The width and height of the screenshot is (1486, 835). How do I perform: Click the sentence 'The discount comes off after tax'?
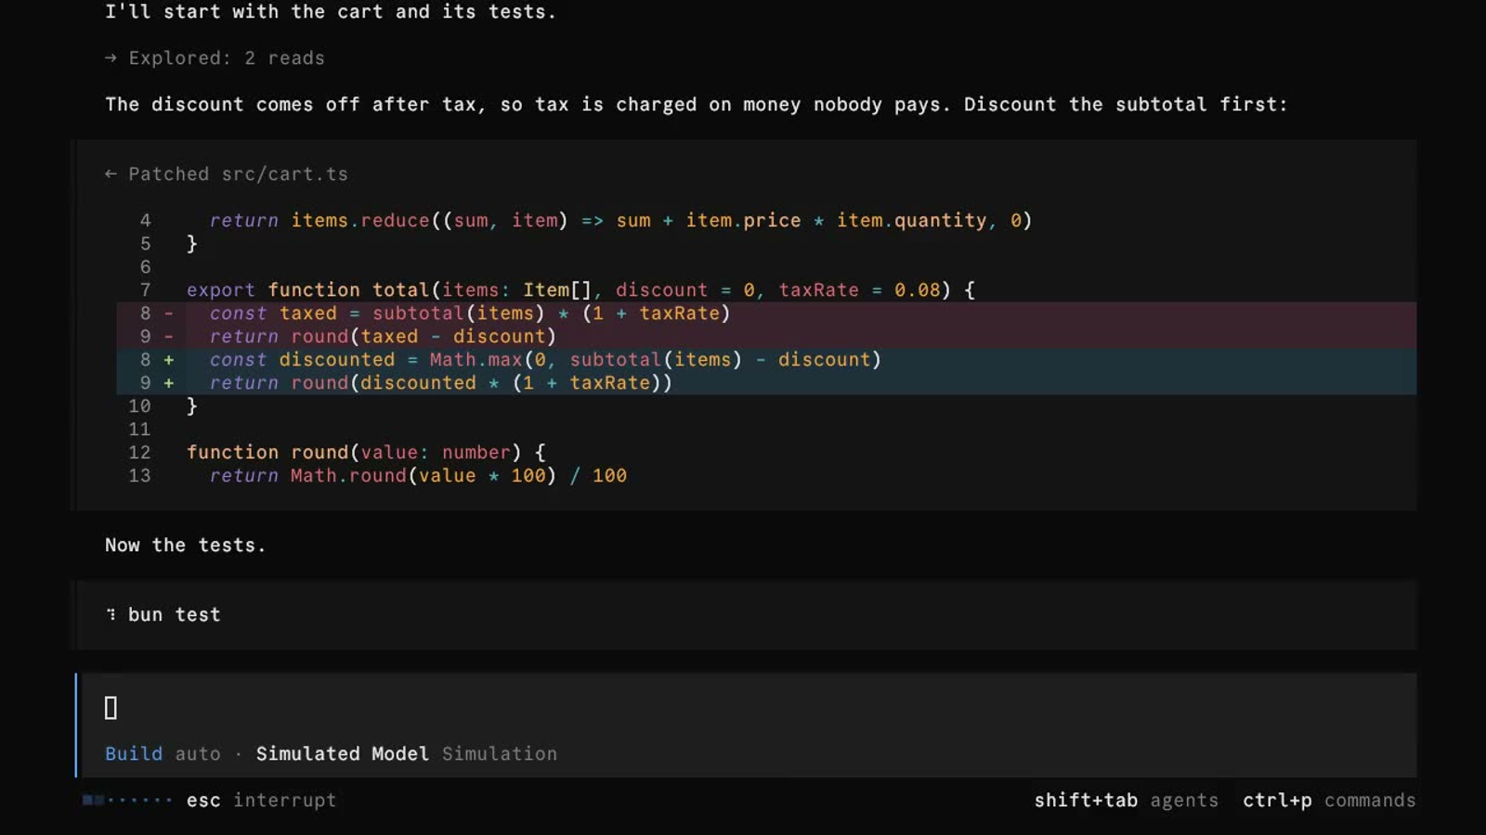coord(697,104)
